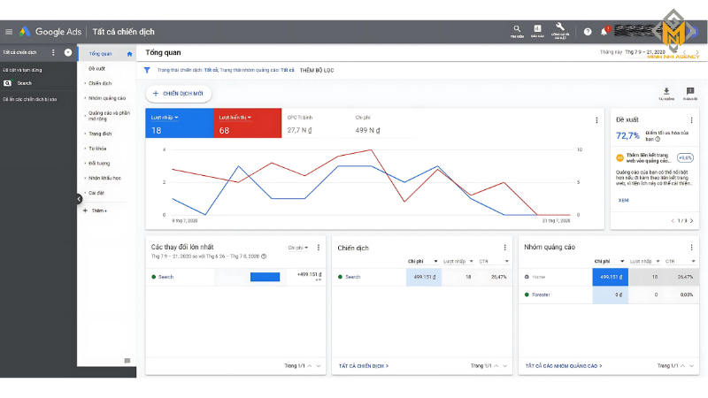
Task: Select Tổng quan in navigation
Action: click(100, 54)
